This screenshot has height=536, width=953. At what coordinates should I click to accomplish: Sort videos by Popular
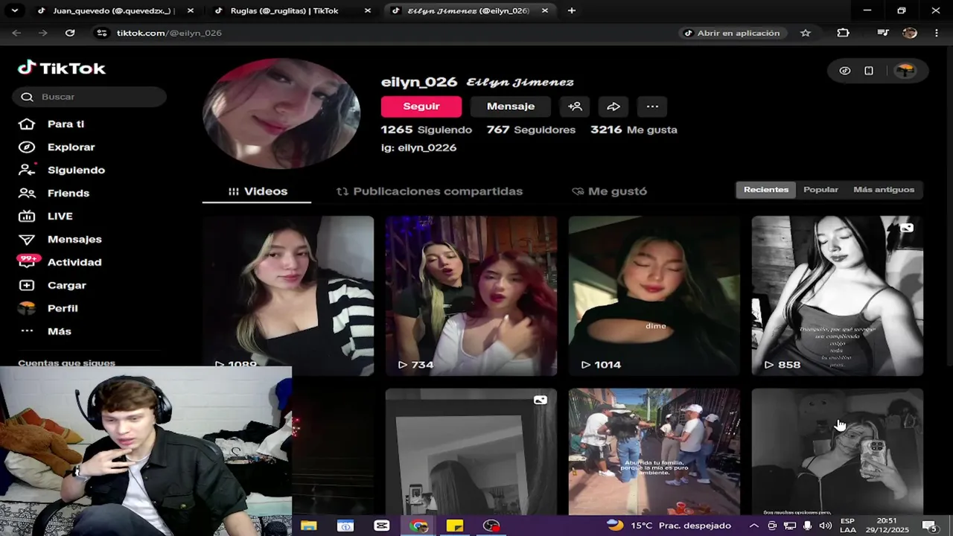coord(820,190)
